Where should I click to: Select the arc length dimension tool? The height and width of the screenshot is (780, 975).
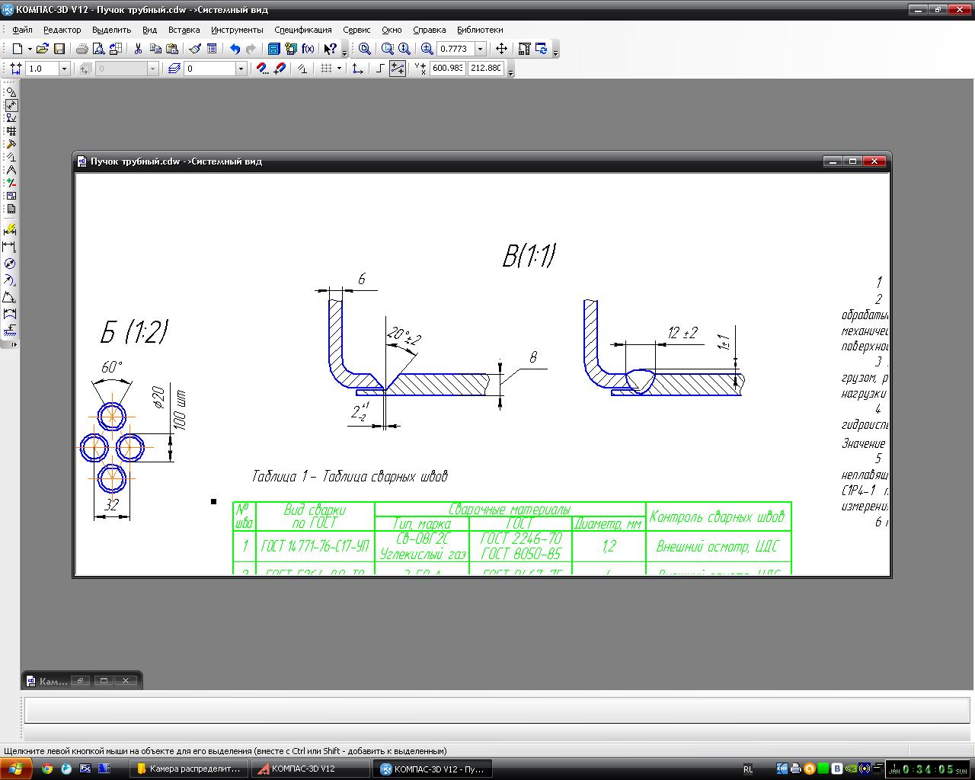[x=10, y=313]
